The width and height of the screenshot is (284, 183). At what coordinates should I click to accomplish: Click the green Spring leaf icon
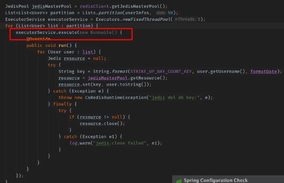[179, 181]
